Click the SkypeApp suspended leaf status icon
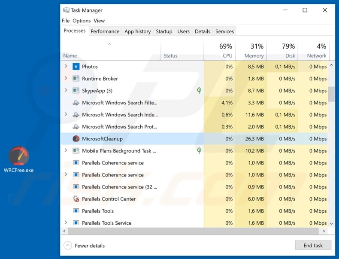The height and width of the screenshot is (259, 339). (199, 91)
